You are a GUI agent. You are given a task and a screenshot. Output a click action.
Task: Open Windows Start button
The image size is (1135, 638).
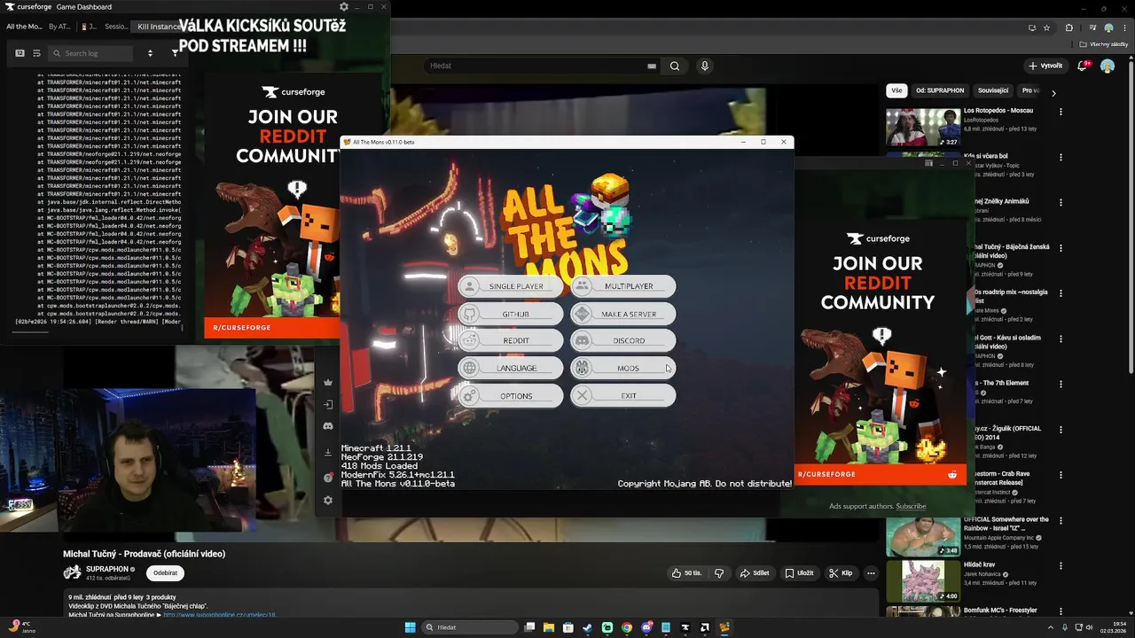point(411,627)
